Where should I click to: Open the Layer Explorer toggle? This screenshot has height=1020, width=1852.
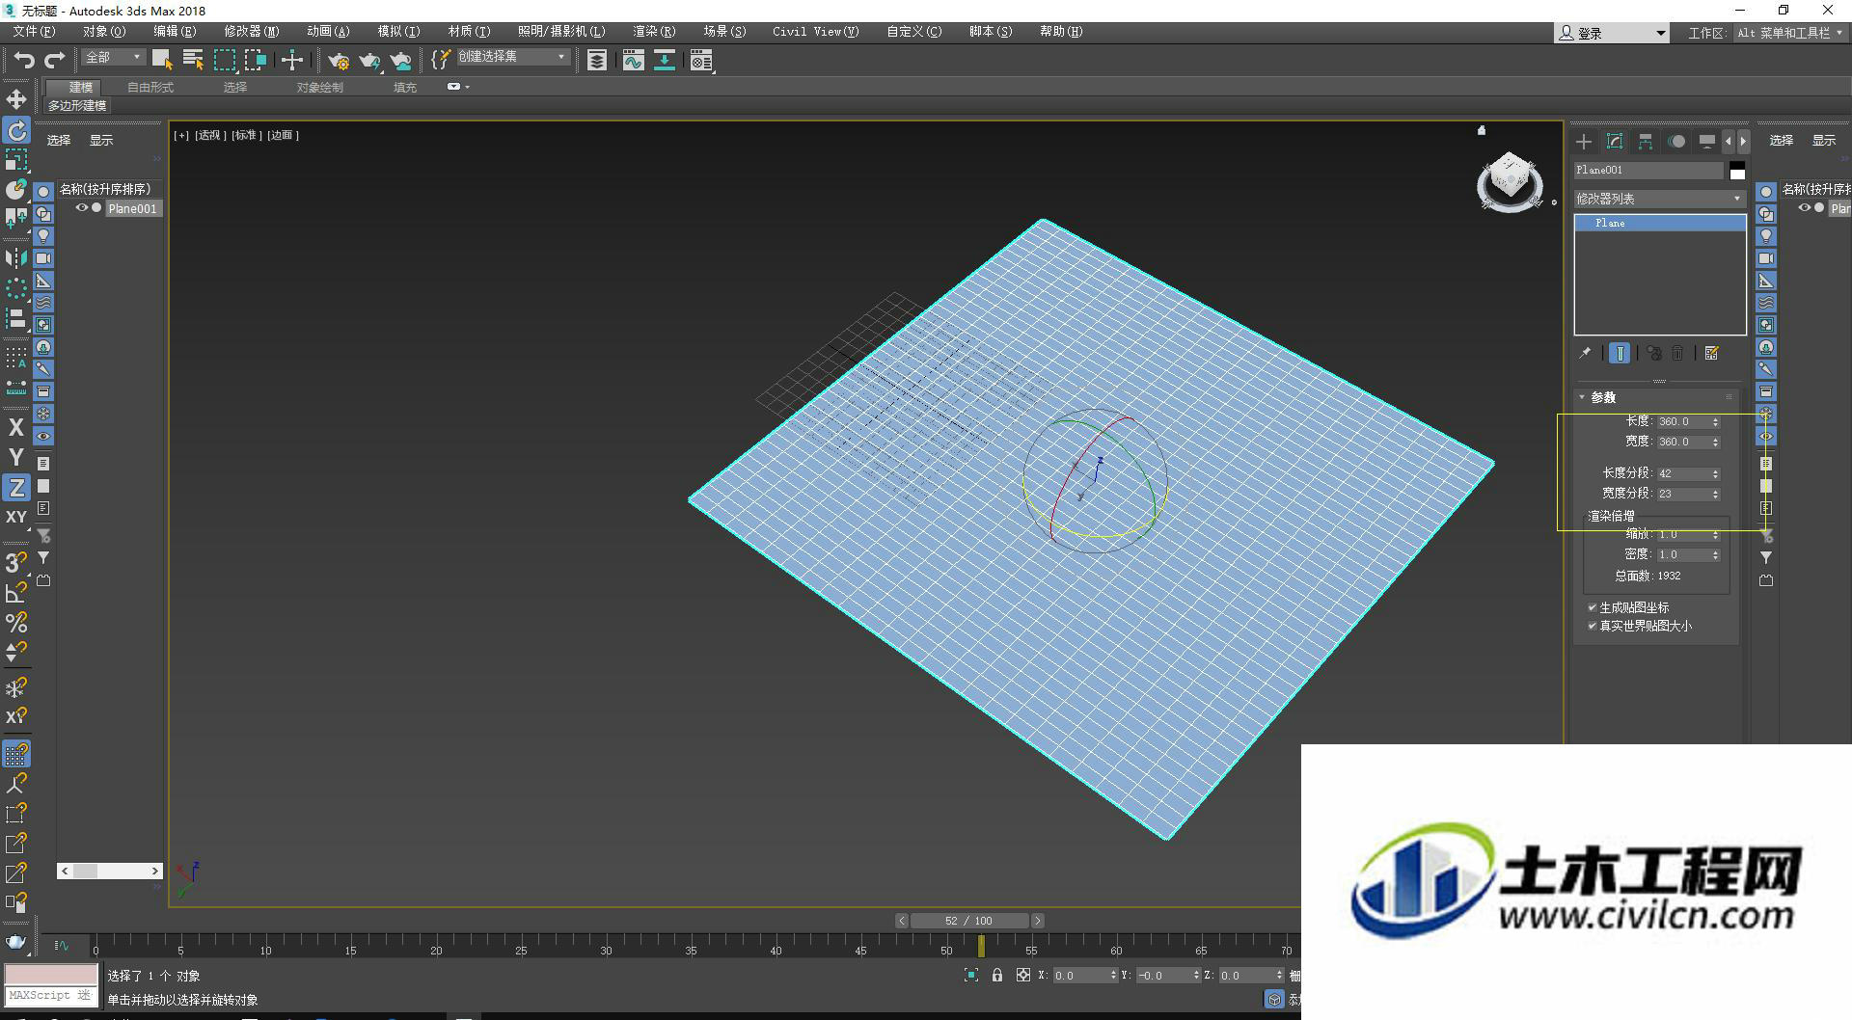(x=597, y=61)
